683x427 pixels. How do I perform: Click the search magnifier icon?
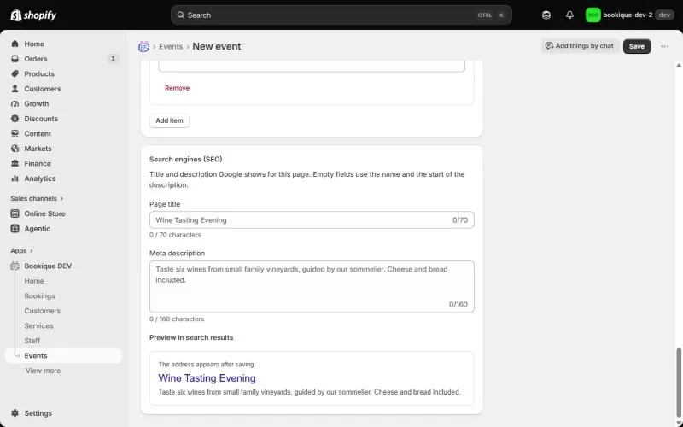pyautogui.click(x=180, y=15)
